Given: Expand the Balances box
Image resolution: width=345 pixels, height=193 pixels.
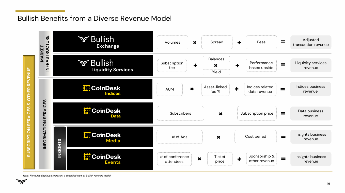Looking at the screenshot, I should tap(216, 59).
